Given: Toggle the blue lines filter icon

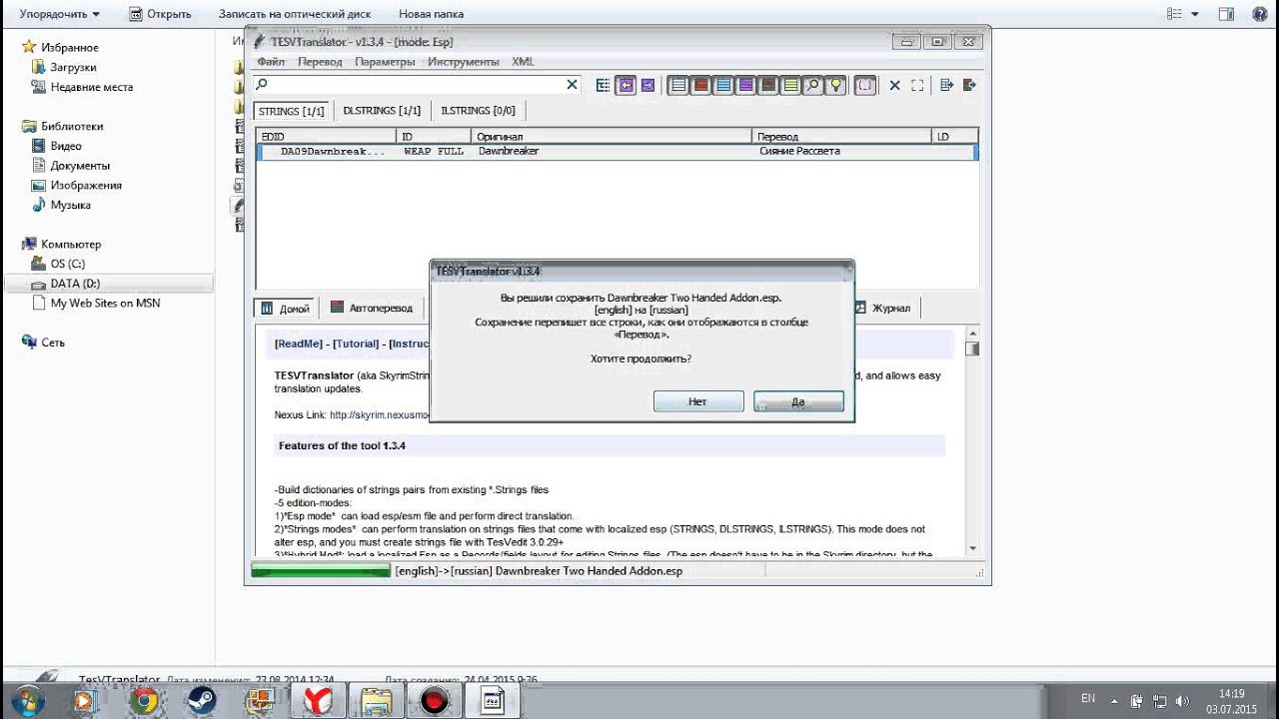Looking at the screenshot, I should pos(723,86).
